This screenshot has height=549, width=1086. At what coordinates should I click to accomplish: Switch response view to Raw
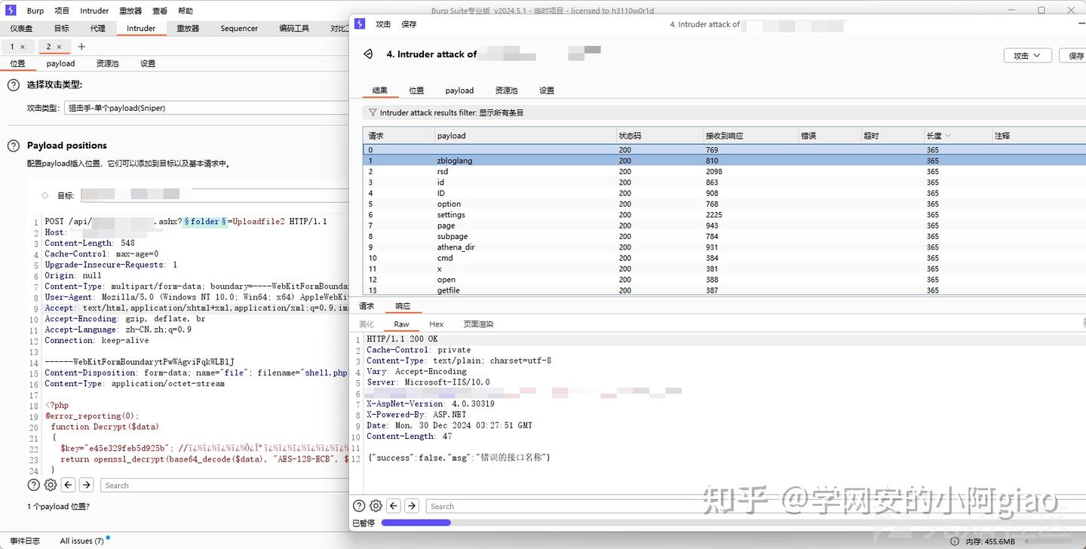click(401, 324)
